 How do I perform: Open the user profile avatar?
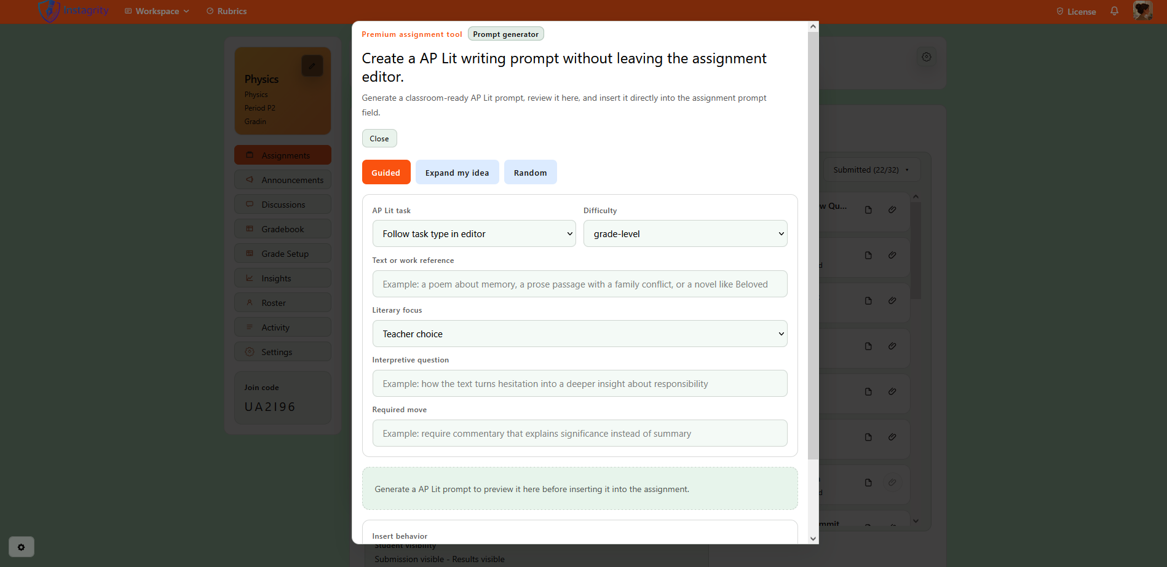1142,10
